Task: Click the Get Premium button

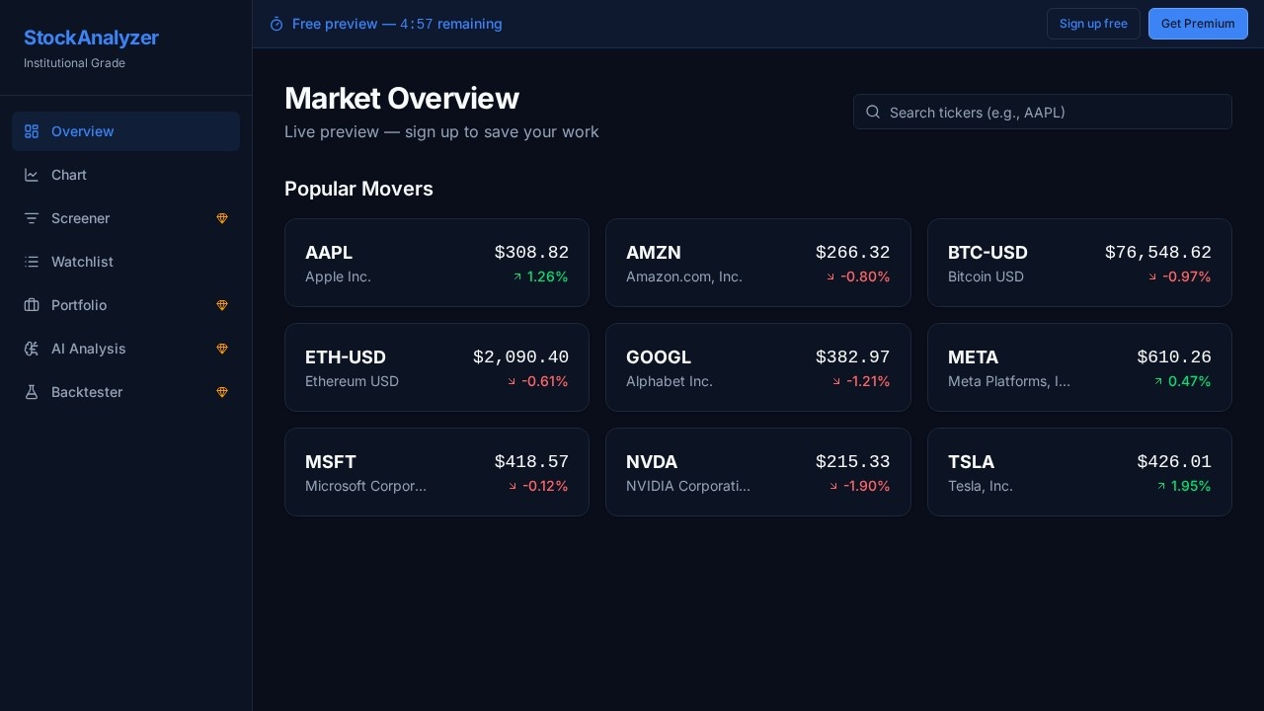Action: point(1198,24)
